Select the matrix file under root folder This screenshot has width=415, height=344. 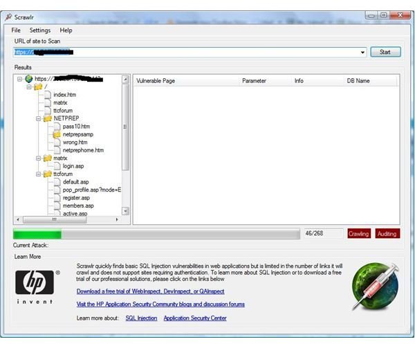60,102
